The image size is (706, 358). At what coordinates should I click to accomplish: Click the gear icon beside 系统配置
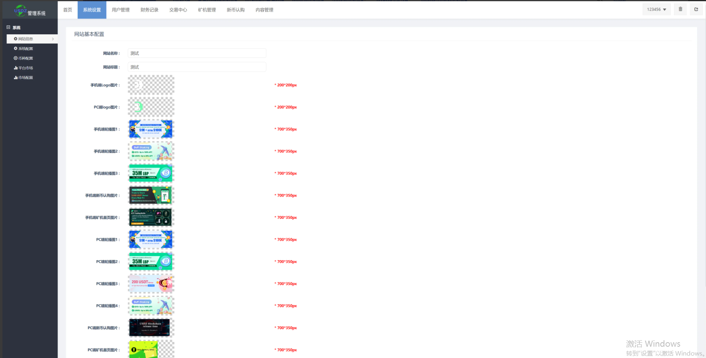[16, 48]
